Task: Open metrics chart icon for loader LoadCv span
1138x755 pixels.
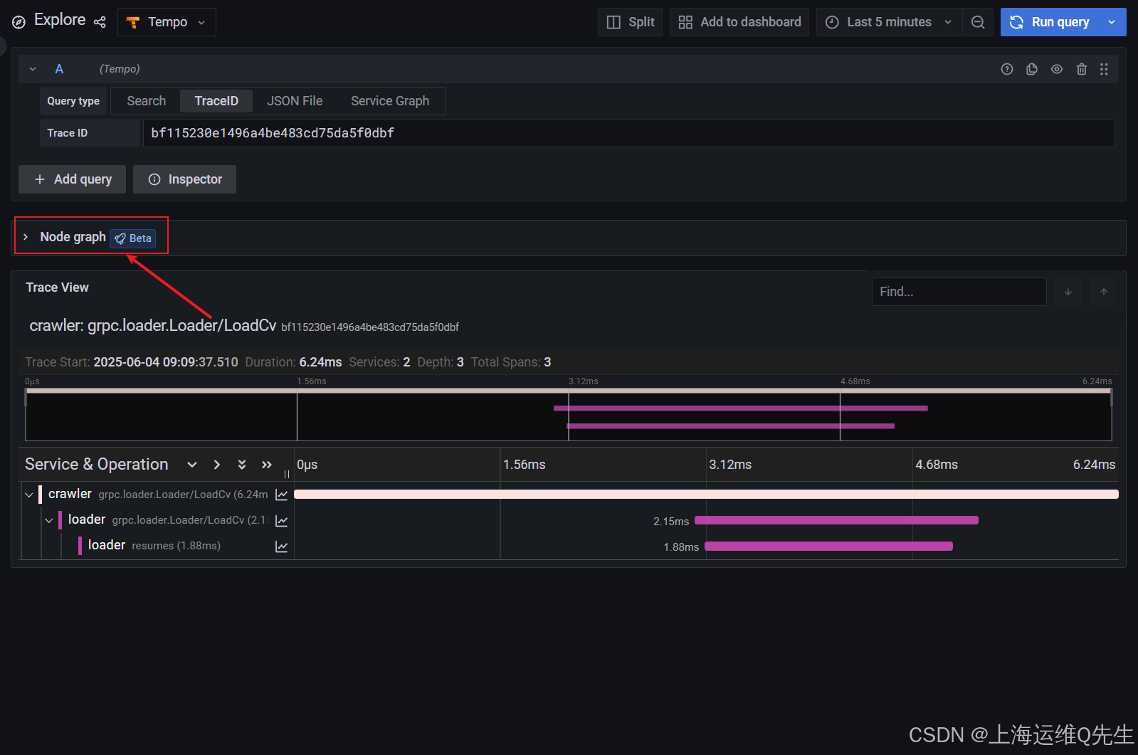Action: [282, 521]
